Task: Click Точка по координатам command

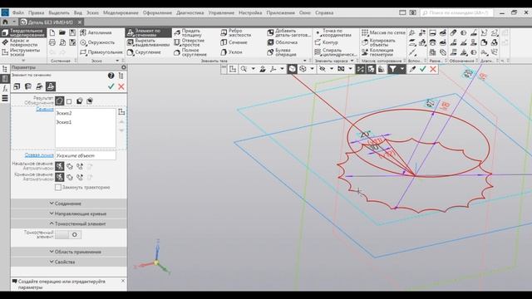Action: pyautogui.click(x=333, y=32)
